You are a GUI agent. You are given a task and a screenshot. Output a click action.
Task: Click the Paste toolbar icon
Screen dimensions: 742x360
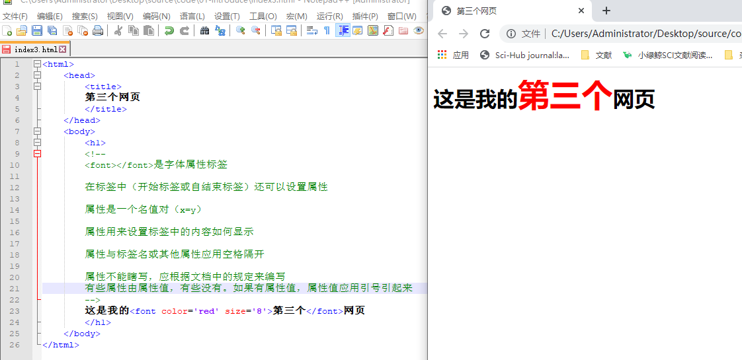[x=149, y=30]
